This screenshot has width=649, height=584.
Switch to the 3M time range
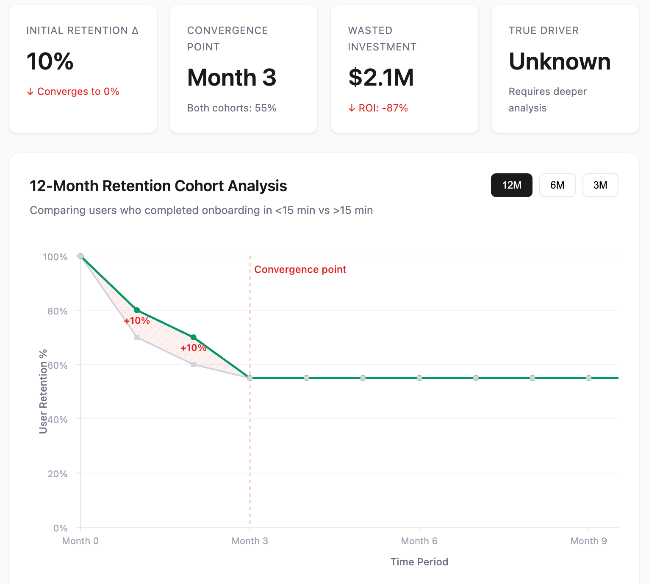point(600,185)
